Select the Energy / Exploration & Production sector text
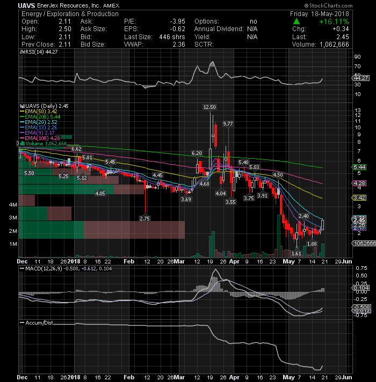Screen dimensions: 376x382 (70, 14)
